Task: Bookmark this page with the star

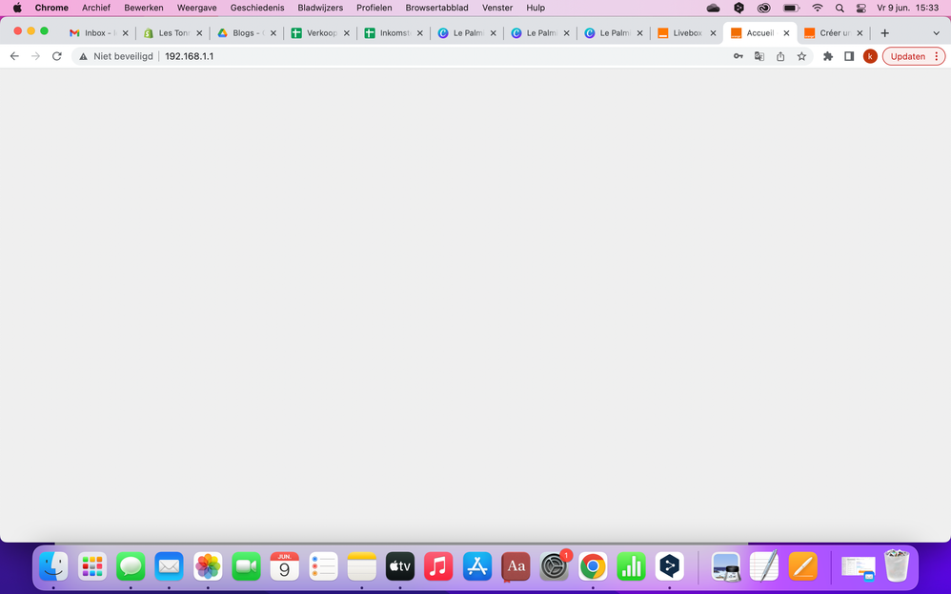Action: pyautogui.click(x=801, y=56)
